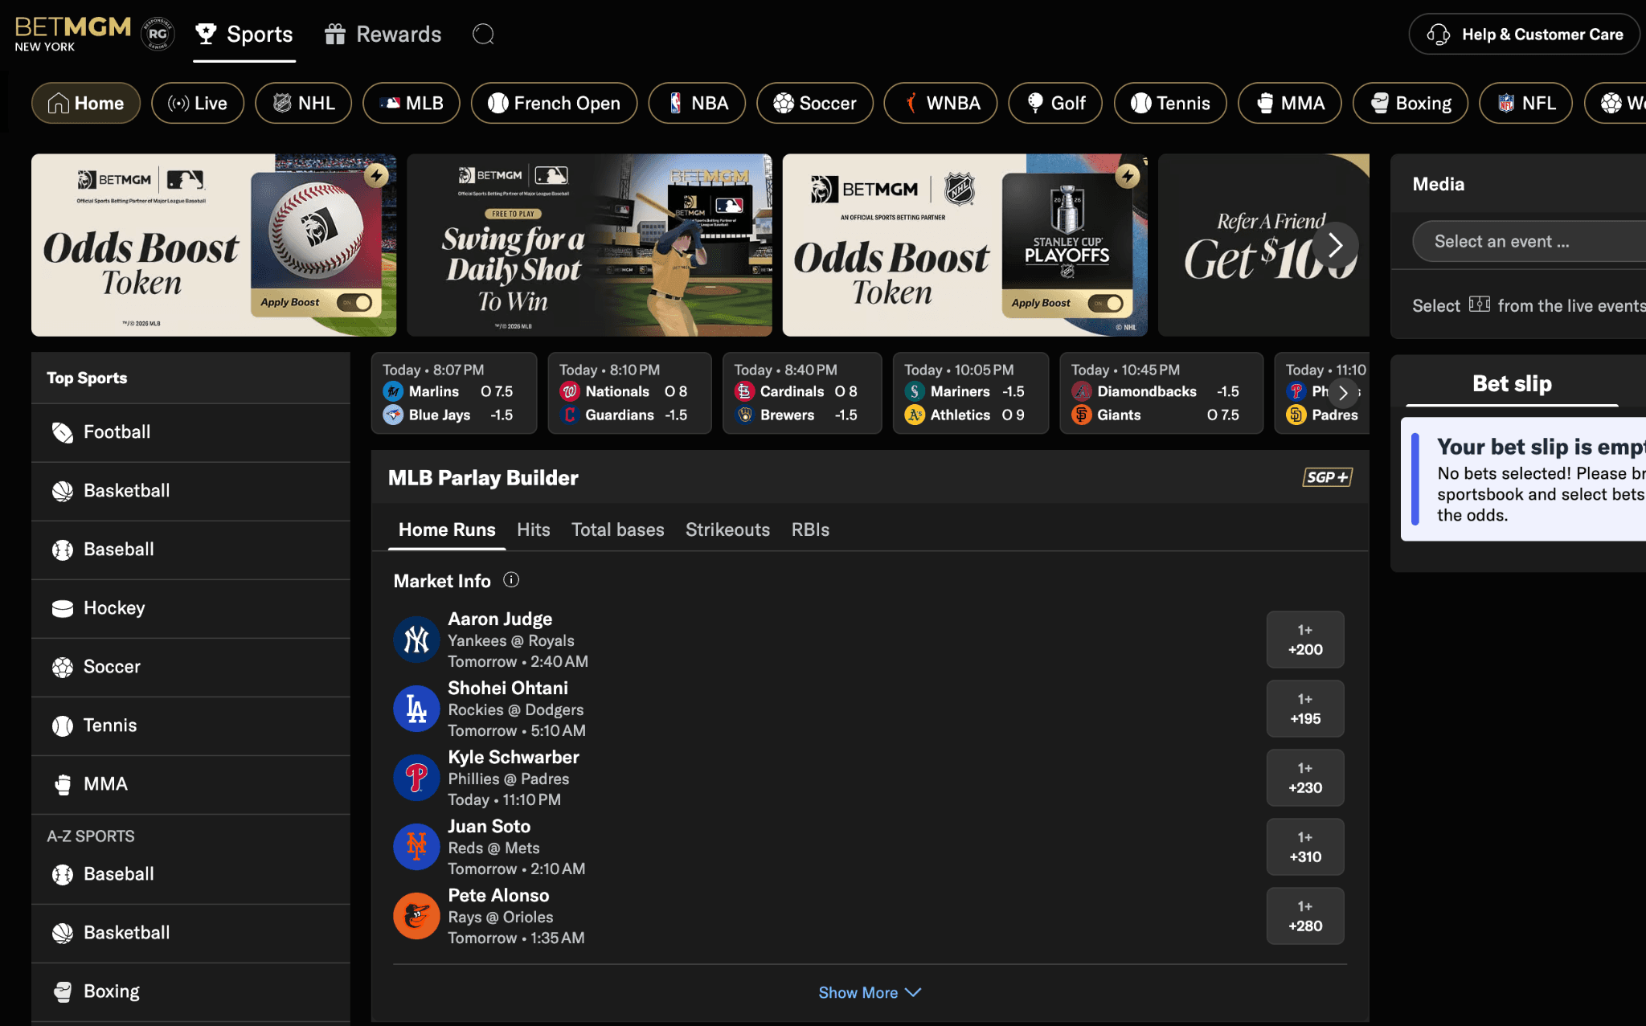Select Aaron Judge 1+ home run at +200
The width and height of the screenshot is (1646, 1026).
[1305, 640]
